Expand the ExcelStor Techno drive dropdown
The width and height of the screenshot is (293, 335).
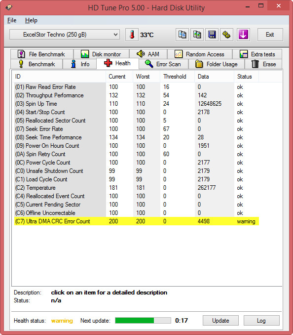65,35
